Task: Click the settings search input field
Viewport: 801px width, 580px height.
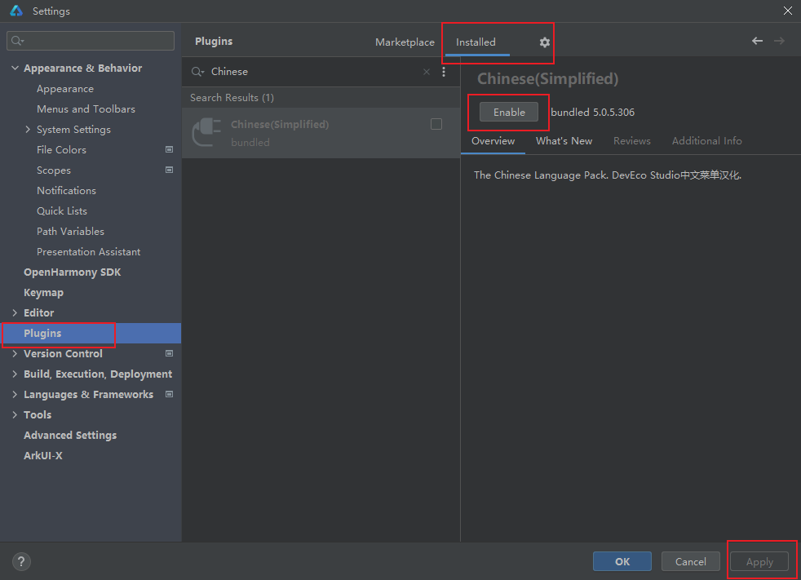Action: 94,41
